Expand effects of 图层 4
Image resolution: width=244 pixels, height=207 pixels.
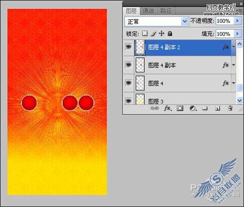pos(233,83)
